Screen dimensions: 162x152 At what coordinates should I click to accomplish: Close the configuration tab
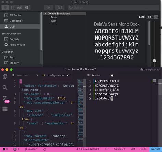(68, 75)
